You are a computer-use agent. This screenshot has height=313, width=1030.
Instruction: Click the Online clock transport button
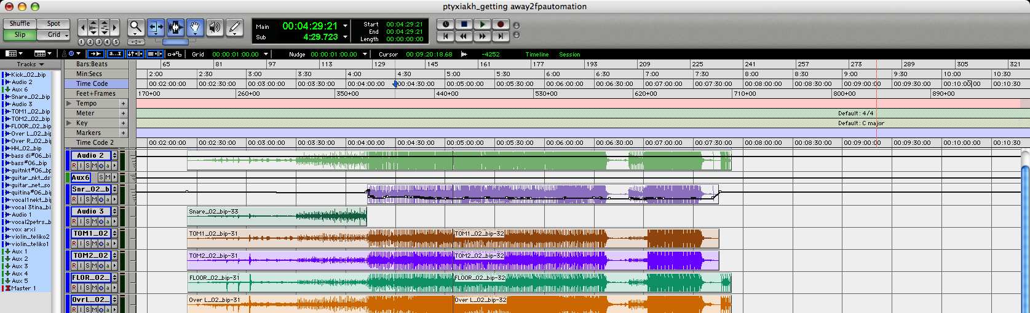point(446,24)
